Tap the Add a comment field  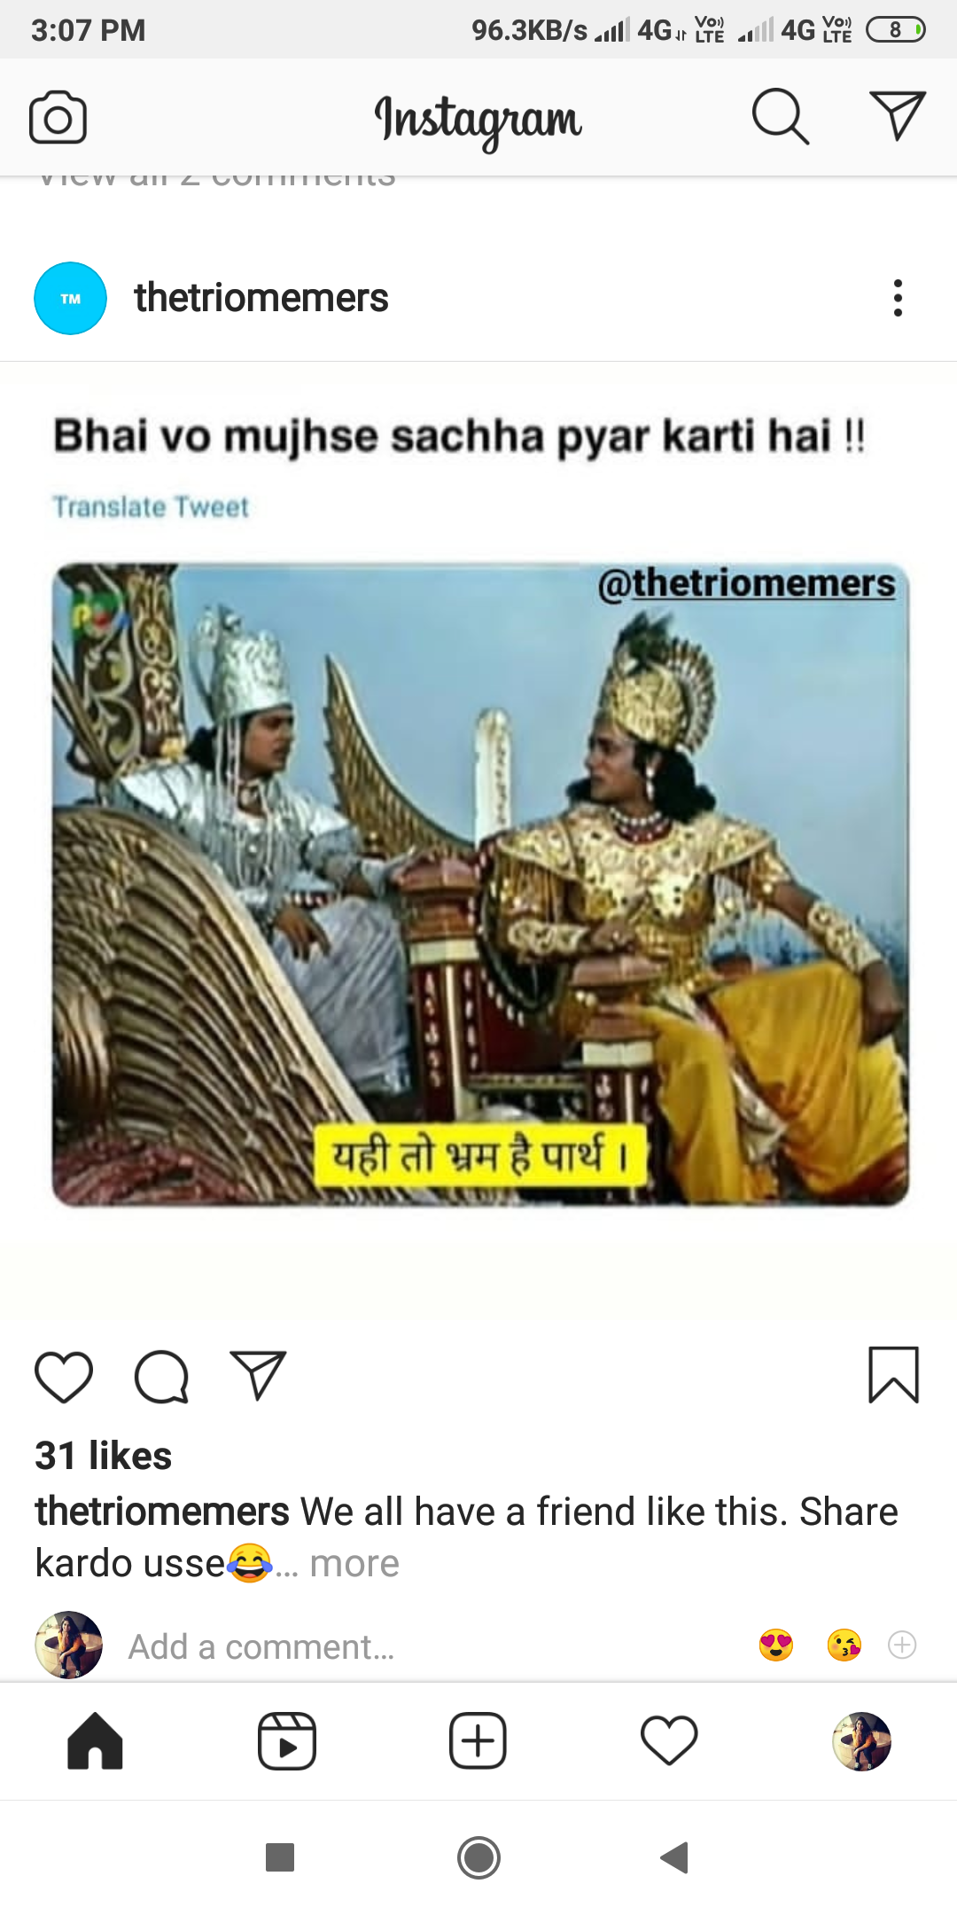(261, 1646)
